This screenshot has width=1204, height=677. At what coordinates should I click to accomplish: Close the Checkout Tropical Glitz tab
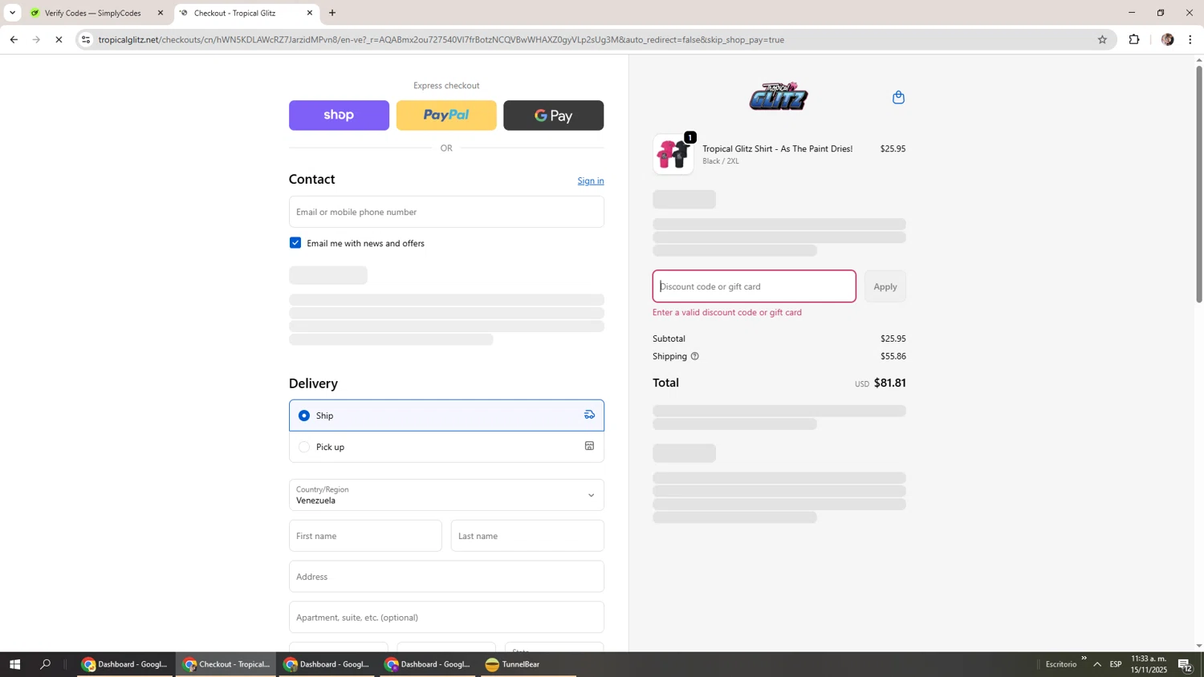310,13
